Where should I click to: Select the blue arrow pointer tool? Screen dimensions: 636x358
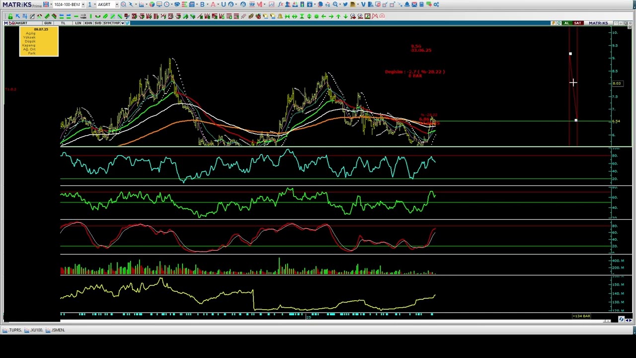pyautogui.click(x=17, y=16)
